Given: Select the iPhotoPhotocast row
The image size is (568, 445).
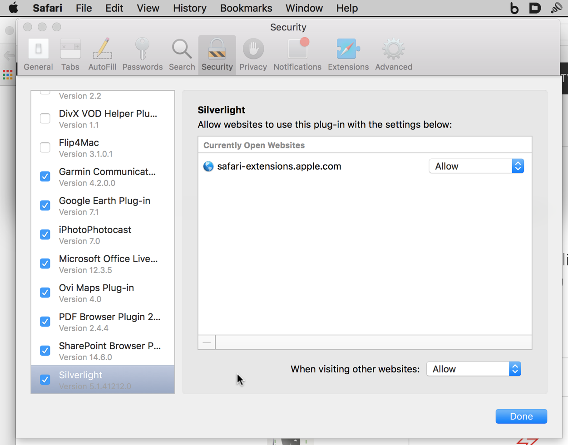Looking at the screenshot, I should pyautogui.click(x=103, y=235).
